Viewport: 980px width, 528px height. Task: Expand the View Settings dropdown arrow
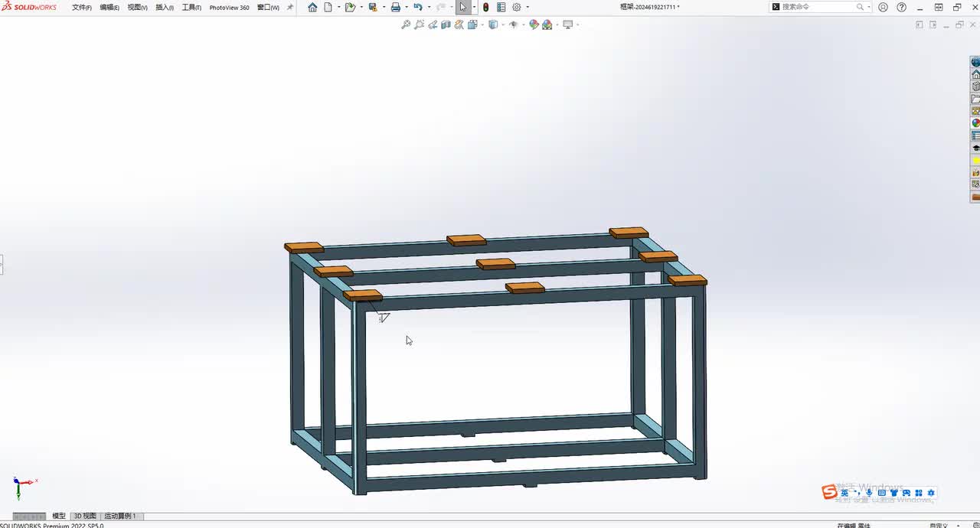[577, 24]
